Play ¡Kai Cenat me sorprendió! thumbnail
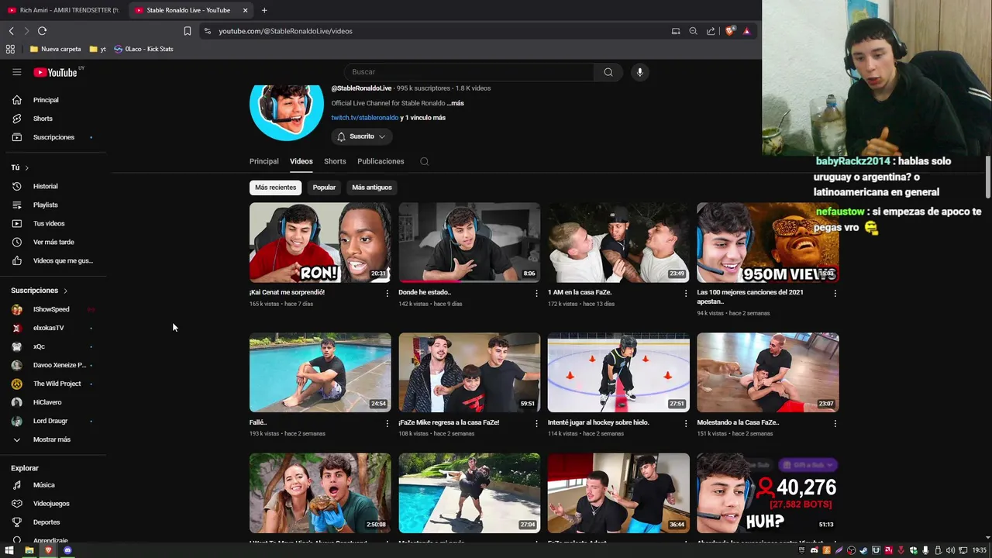 click(320, 243)
